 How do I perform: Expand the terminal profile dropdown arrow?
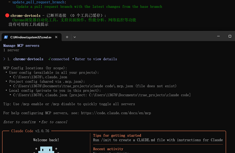[x=75, y=37]
